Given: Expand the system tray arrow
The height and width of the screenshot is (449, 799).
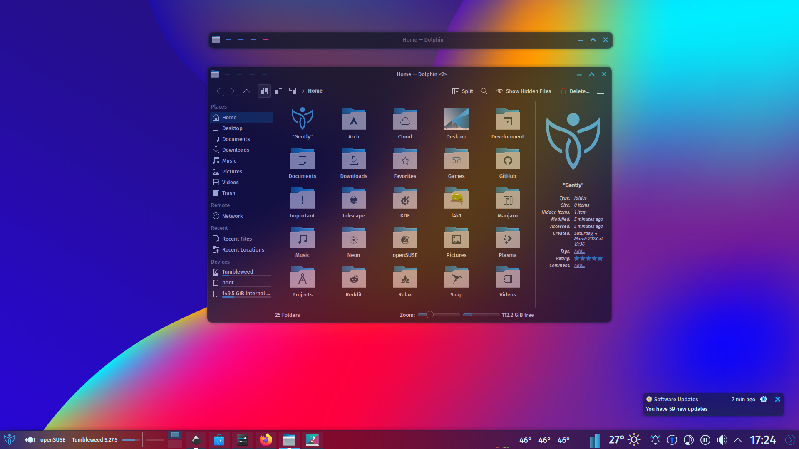Looking at the screenshot, I should click(x=737, y=439).
